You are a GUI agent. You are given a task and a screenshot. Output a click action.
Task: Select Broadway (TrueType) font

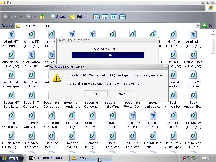(193, 120)
